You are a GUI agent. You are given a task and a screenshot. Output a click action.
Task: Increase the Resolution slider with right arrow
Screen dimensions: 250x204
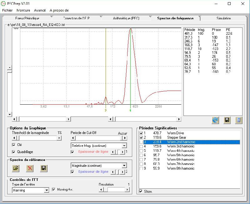pos(127,190)
